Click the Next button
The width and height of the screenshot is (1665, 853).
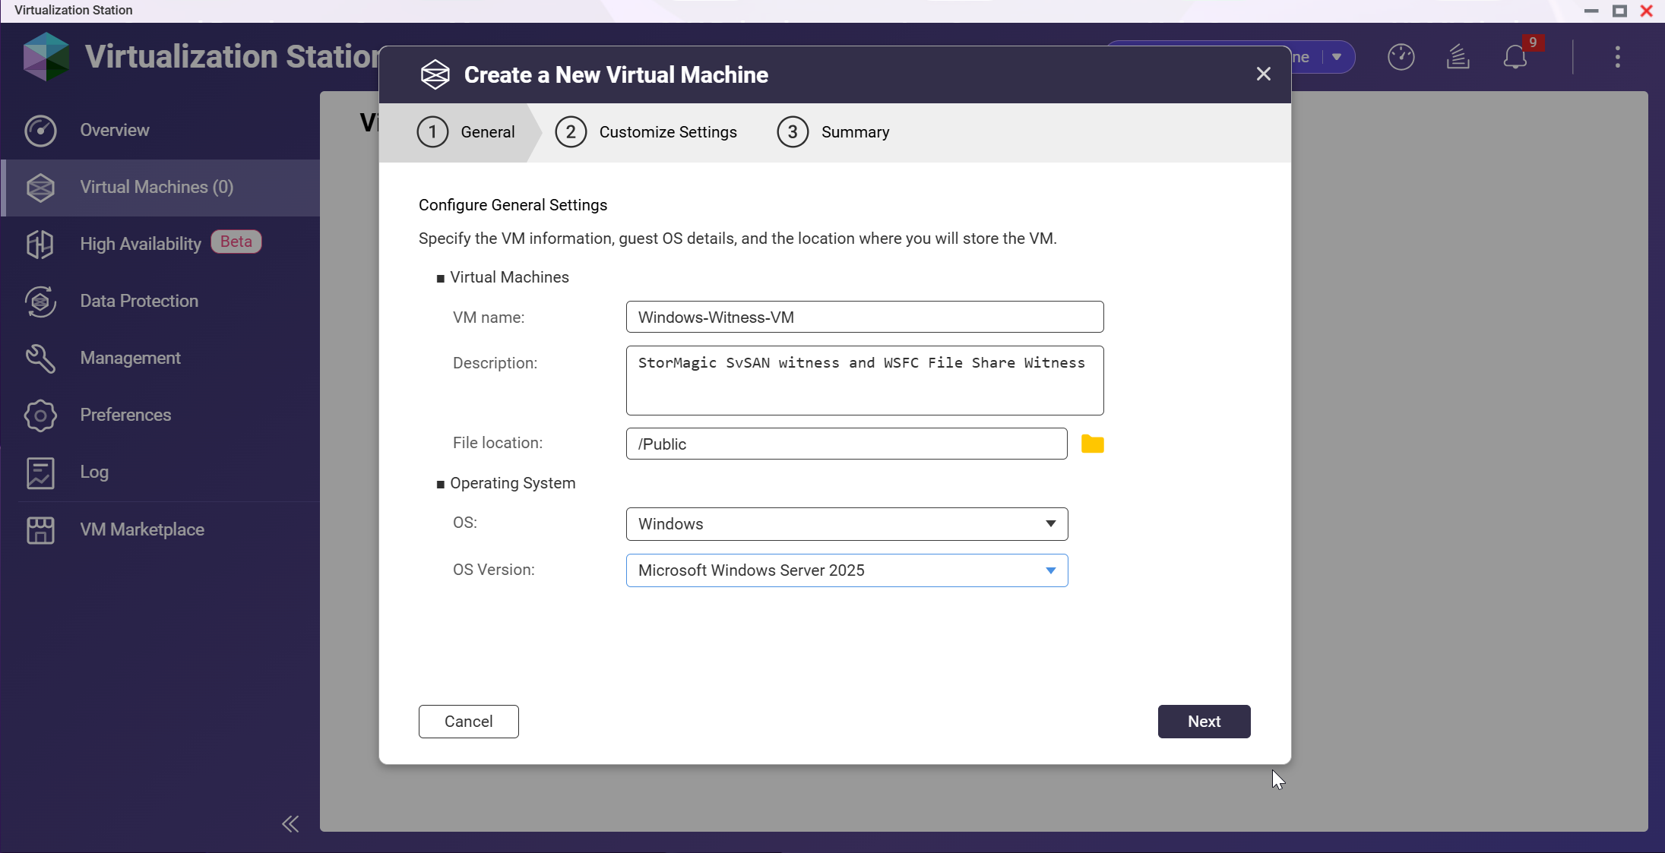(1204, 722)
